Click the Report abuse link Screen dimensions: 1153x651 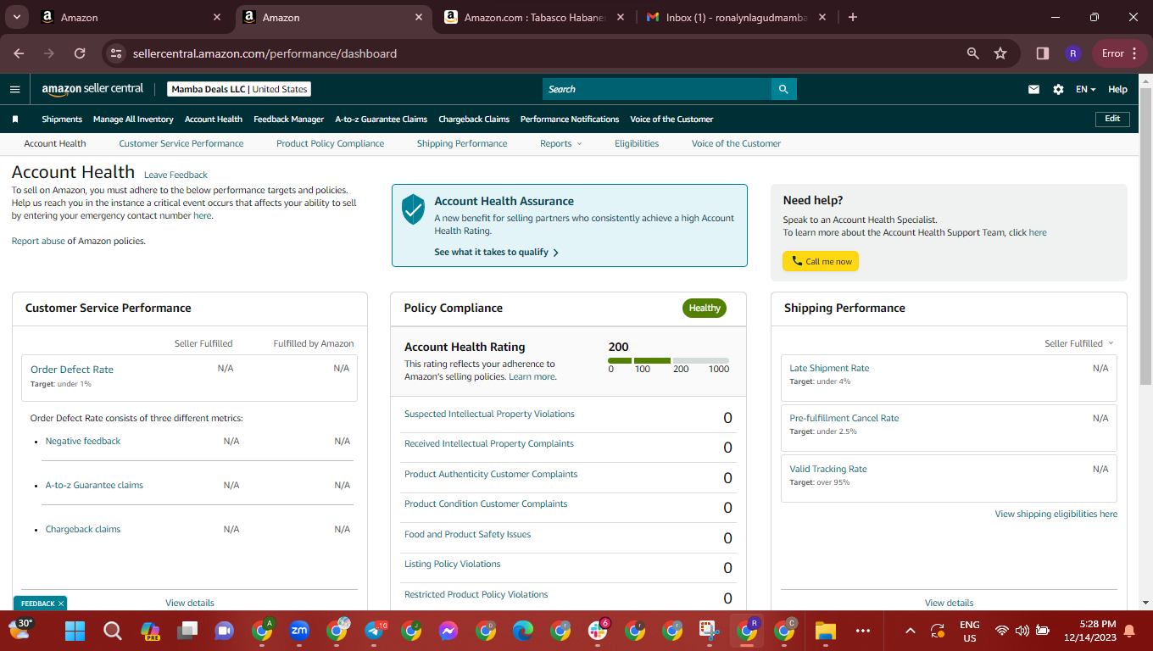(x=38, y=242)
